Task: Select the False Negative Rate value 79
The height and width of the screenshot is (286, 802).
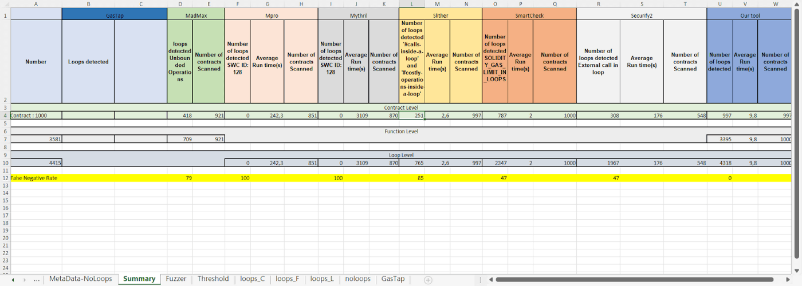Action: (180, 178)
